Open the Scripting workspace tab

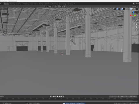click(x=70, y=4)
